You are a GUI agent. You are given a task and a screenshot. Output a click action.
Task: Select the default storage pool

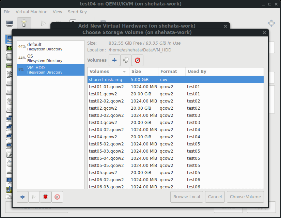pos(50,47)
